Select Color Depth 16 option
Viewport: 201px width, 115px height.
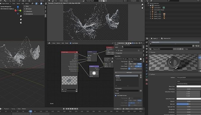(x=139, y=66)
